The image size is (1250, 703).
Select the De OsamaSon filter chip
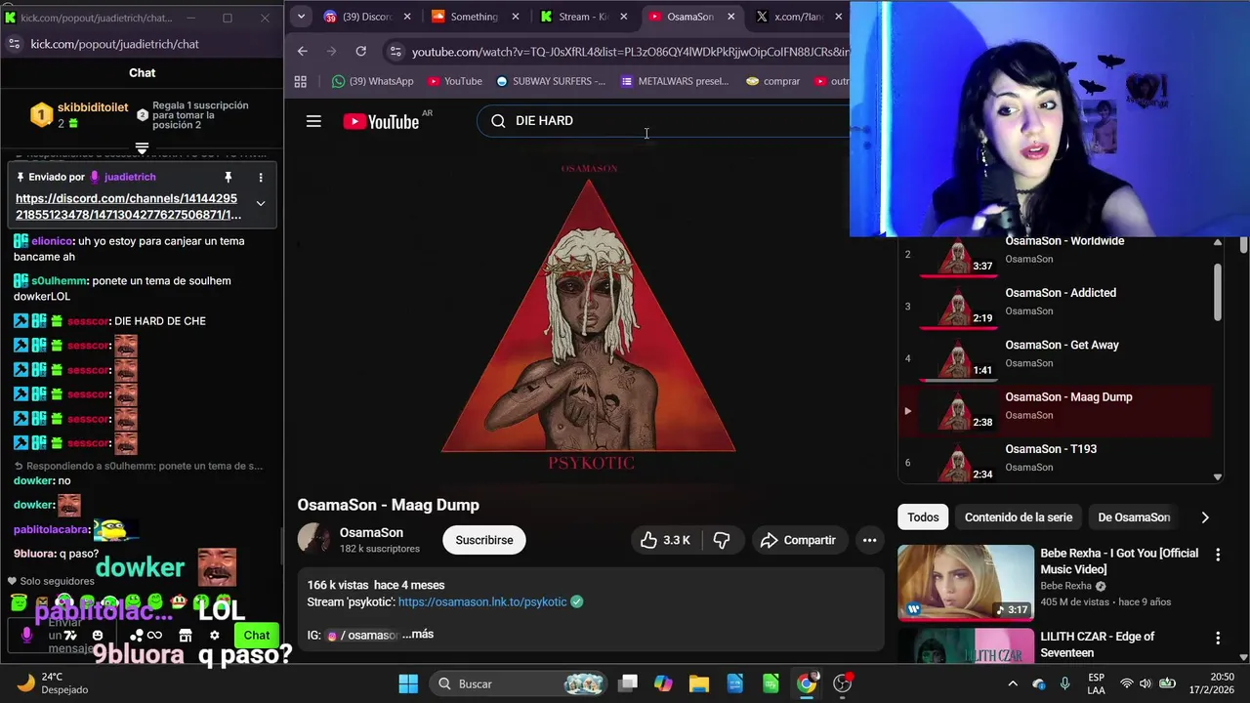(1134, 517)
